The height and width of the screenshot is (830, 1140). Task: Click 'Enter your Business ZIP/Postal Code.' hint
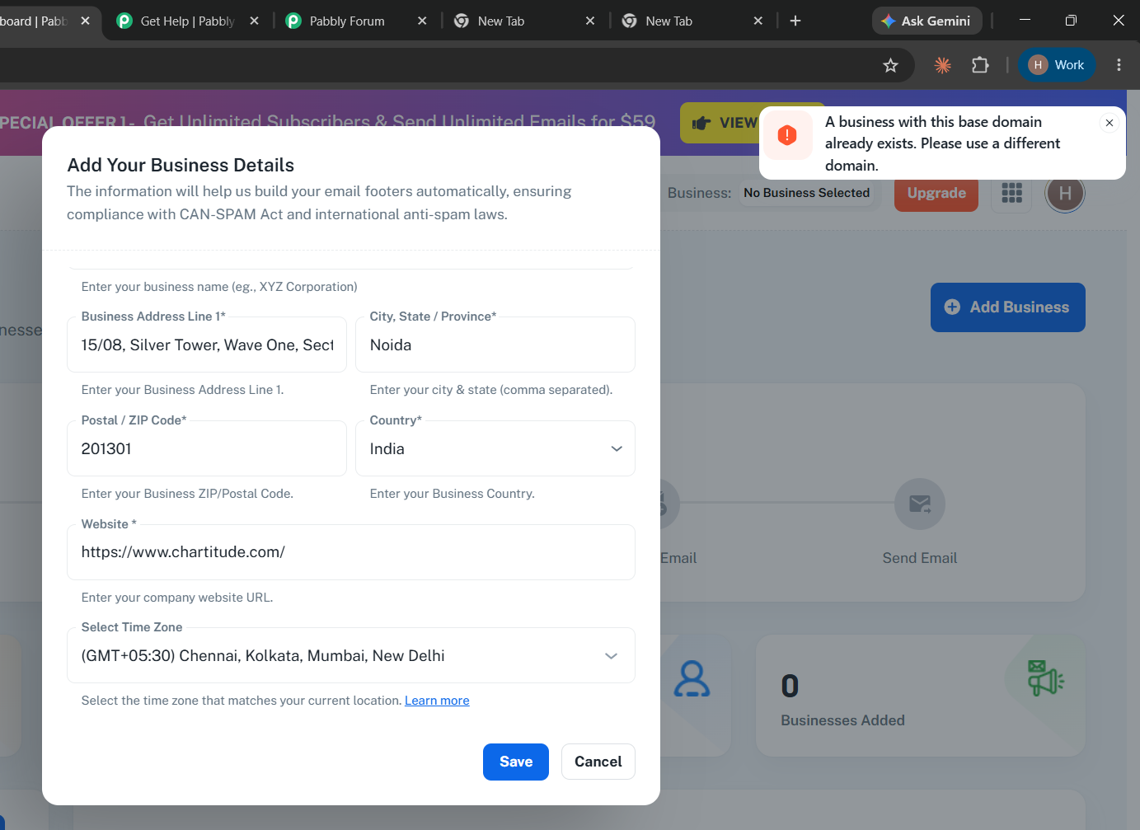pos(187,494)
